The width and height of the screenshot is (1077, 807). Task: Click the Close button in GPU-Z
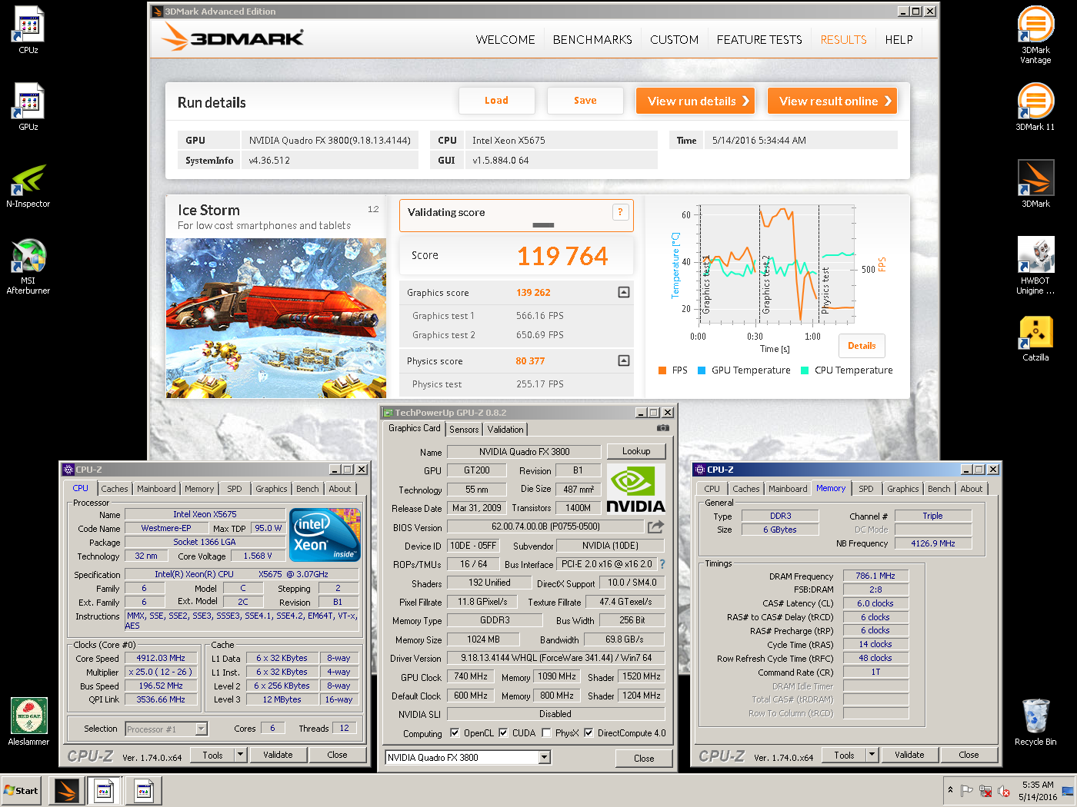click(644, 759)
